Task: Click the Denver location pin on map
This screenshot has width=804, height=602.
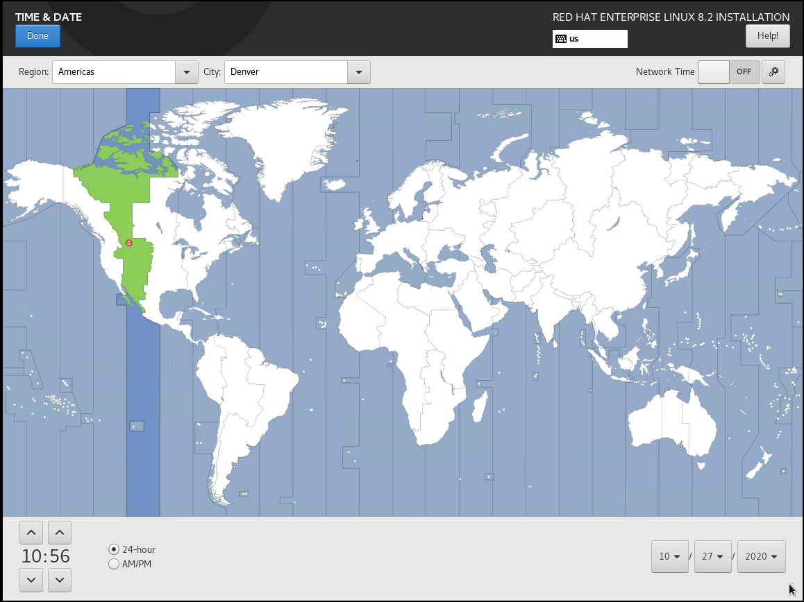Action: 128,243
